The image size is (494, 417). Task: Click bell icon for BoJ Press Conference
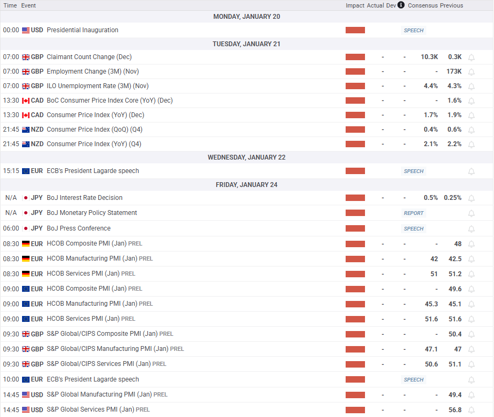[471, 229]
